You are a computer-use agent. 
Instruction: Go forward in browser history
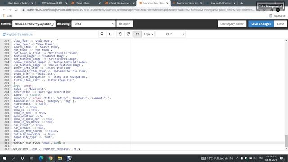tap(10, 10)
